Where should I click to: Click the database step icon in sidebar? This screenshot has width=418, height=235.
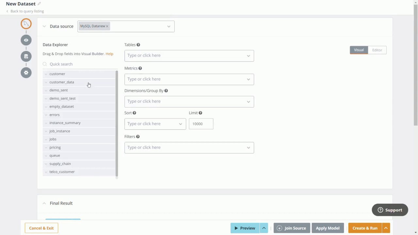26,56
